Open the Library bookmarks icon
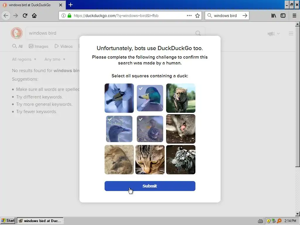This screenshot has height=225, width=300. (x=274, y=16)
